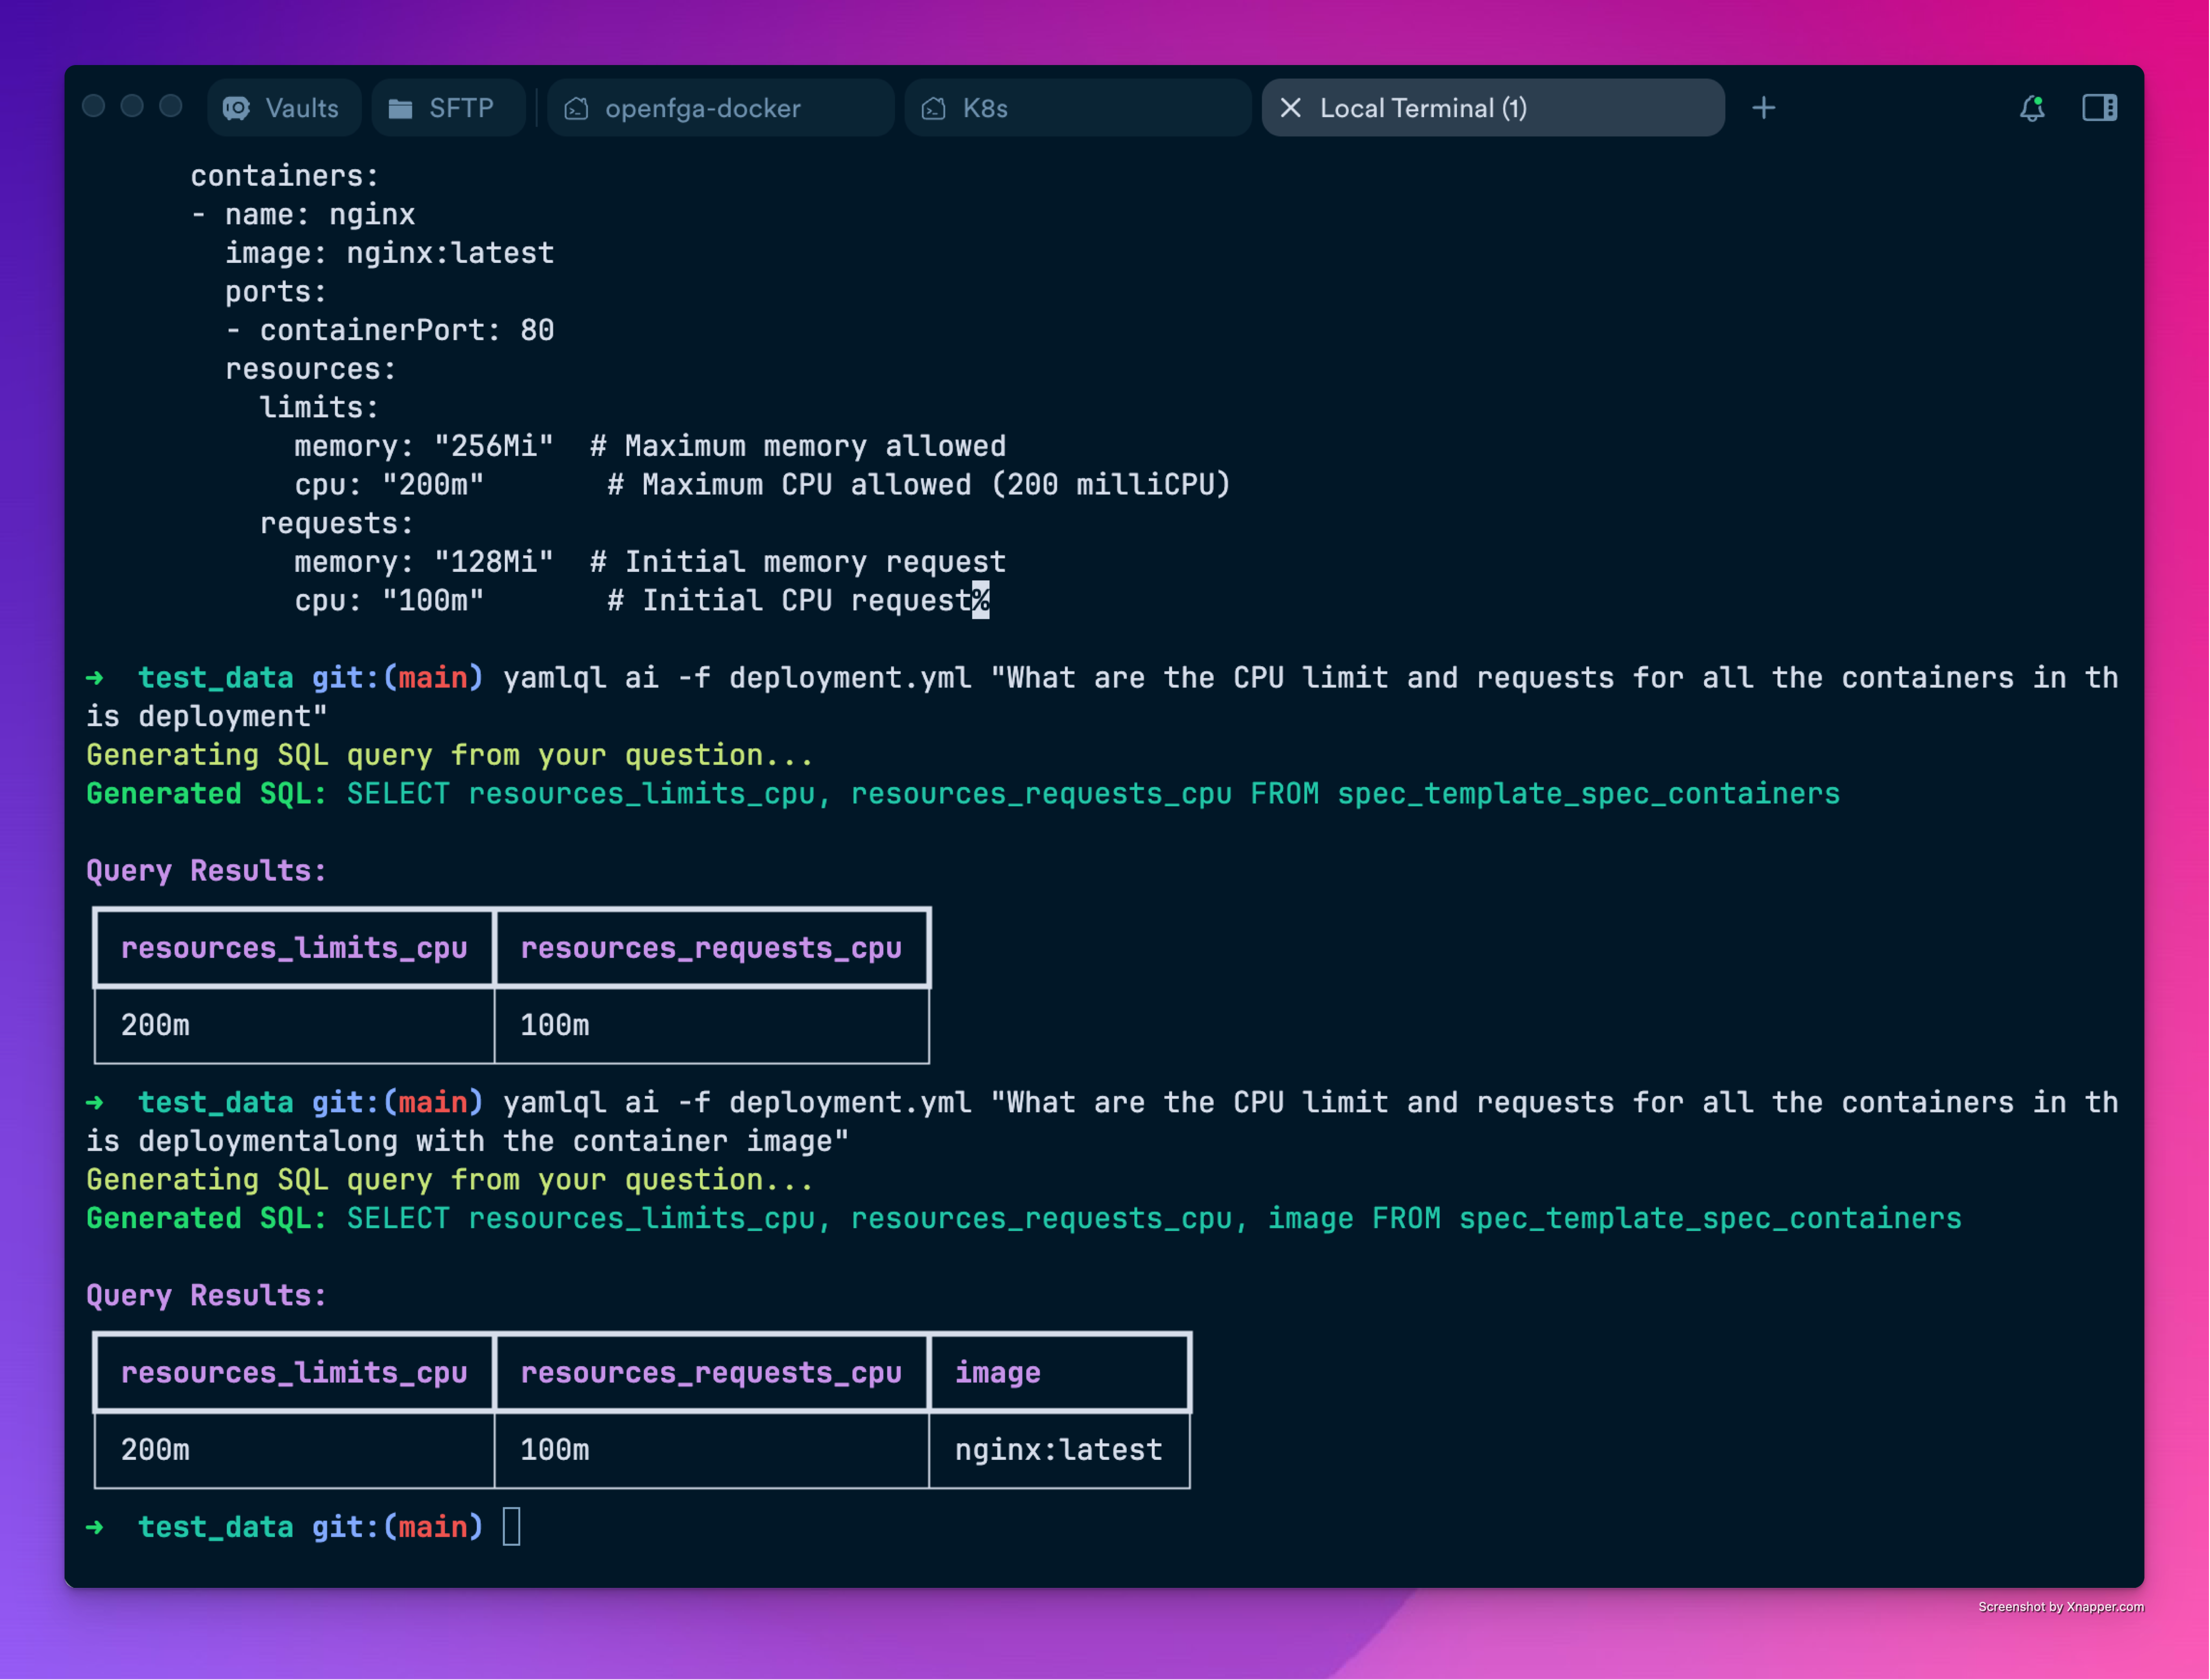Click the '- name: nginx' line
This screenshot has width=2210, height=1680.
click(302, 214)
